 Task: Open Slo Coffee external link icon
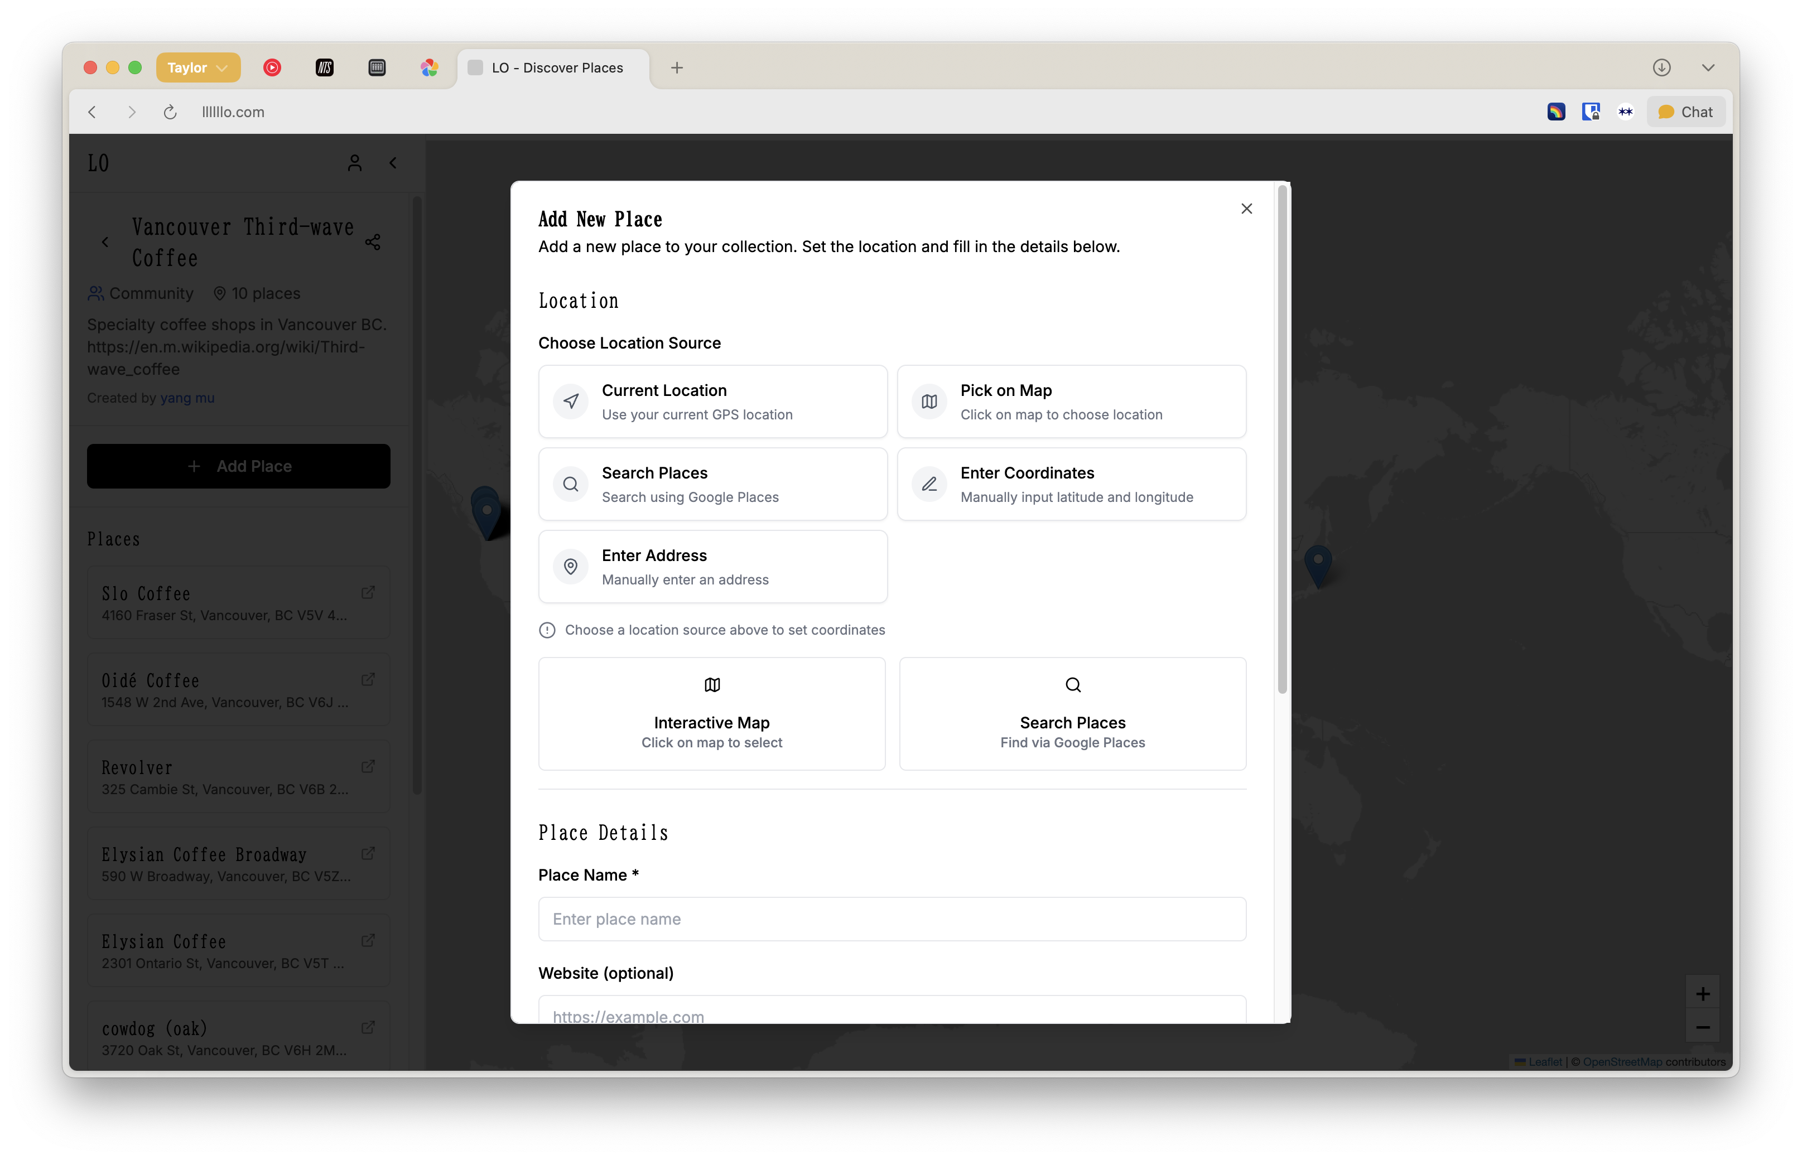pos(368,593)
